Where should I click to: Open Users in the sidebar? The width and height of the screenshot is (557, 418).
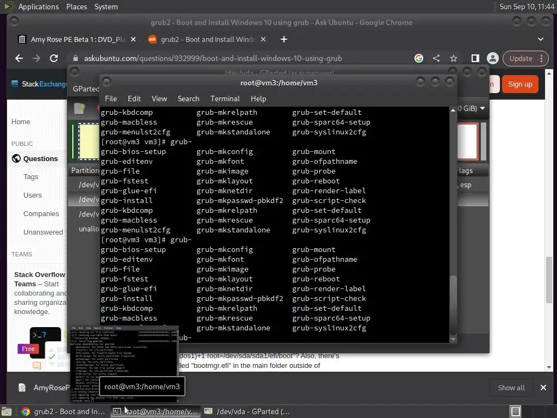(32, 195)
